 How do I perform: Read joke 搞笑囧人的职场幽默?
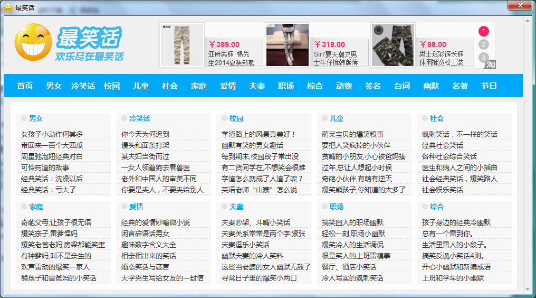(x=353, y=222)
